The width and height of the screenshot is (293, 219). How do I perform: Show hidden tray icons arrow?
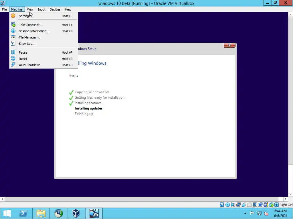click(245, 213)
